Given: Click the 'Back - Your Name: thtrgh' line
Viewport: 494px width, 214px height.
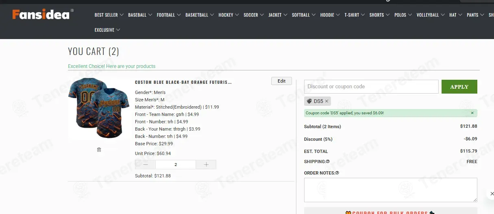Looking at the screenshot, I should click(x=168, y=129).
